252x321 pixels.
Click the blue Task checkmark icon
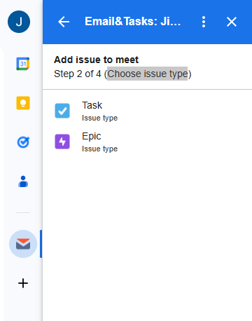[x=62, y=111]
